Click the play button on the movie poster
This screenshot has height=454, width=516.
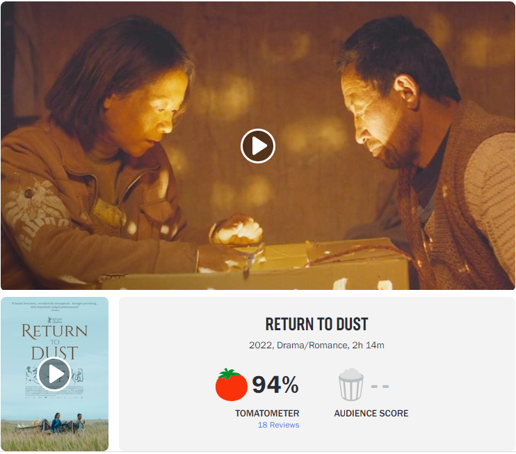tap(54, 374)
